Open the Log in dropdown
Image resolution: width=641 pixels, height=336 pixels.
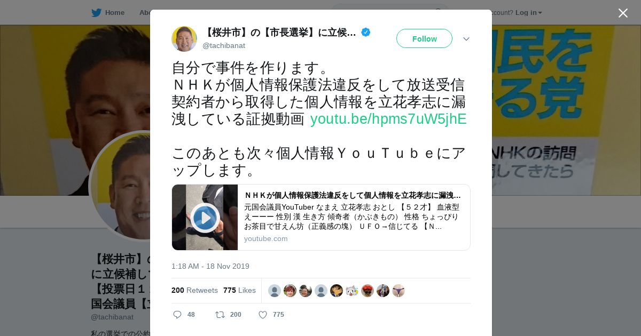click(529, 12)
